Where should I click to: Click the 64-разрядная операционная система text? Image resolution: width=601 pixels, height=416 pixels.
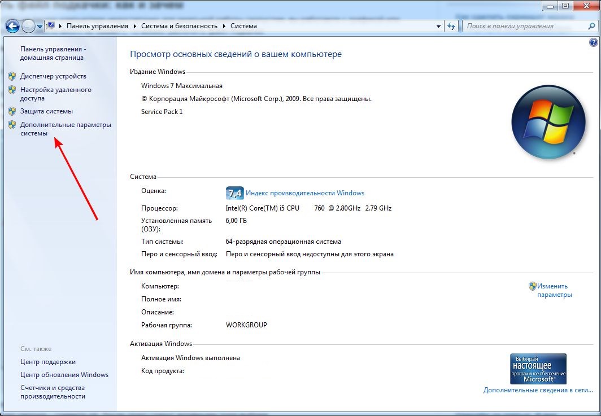pos(283,242)
